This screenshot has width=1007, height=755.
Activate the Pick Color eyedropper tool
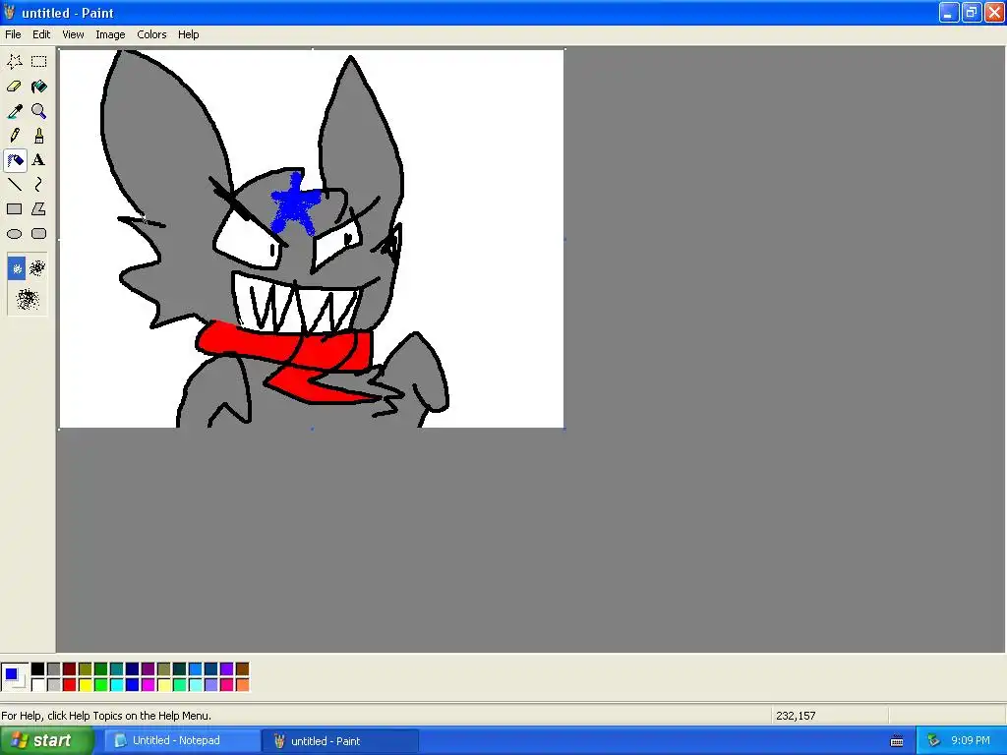click(x=15, y=111)
